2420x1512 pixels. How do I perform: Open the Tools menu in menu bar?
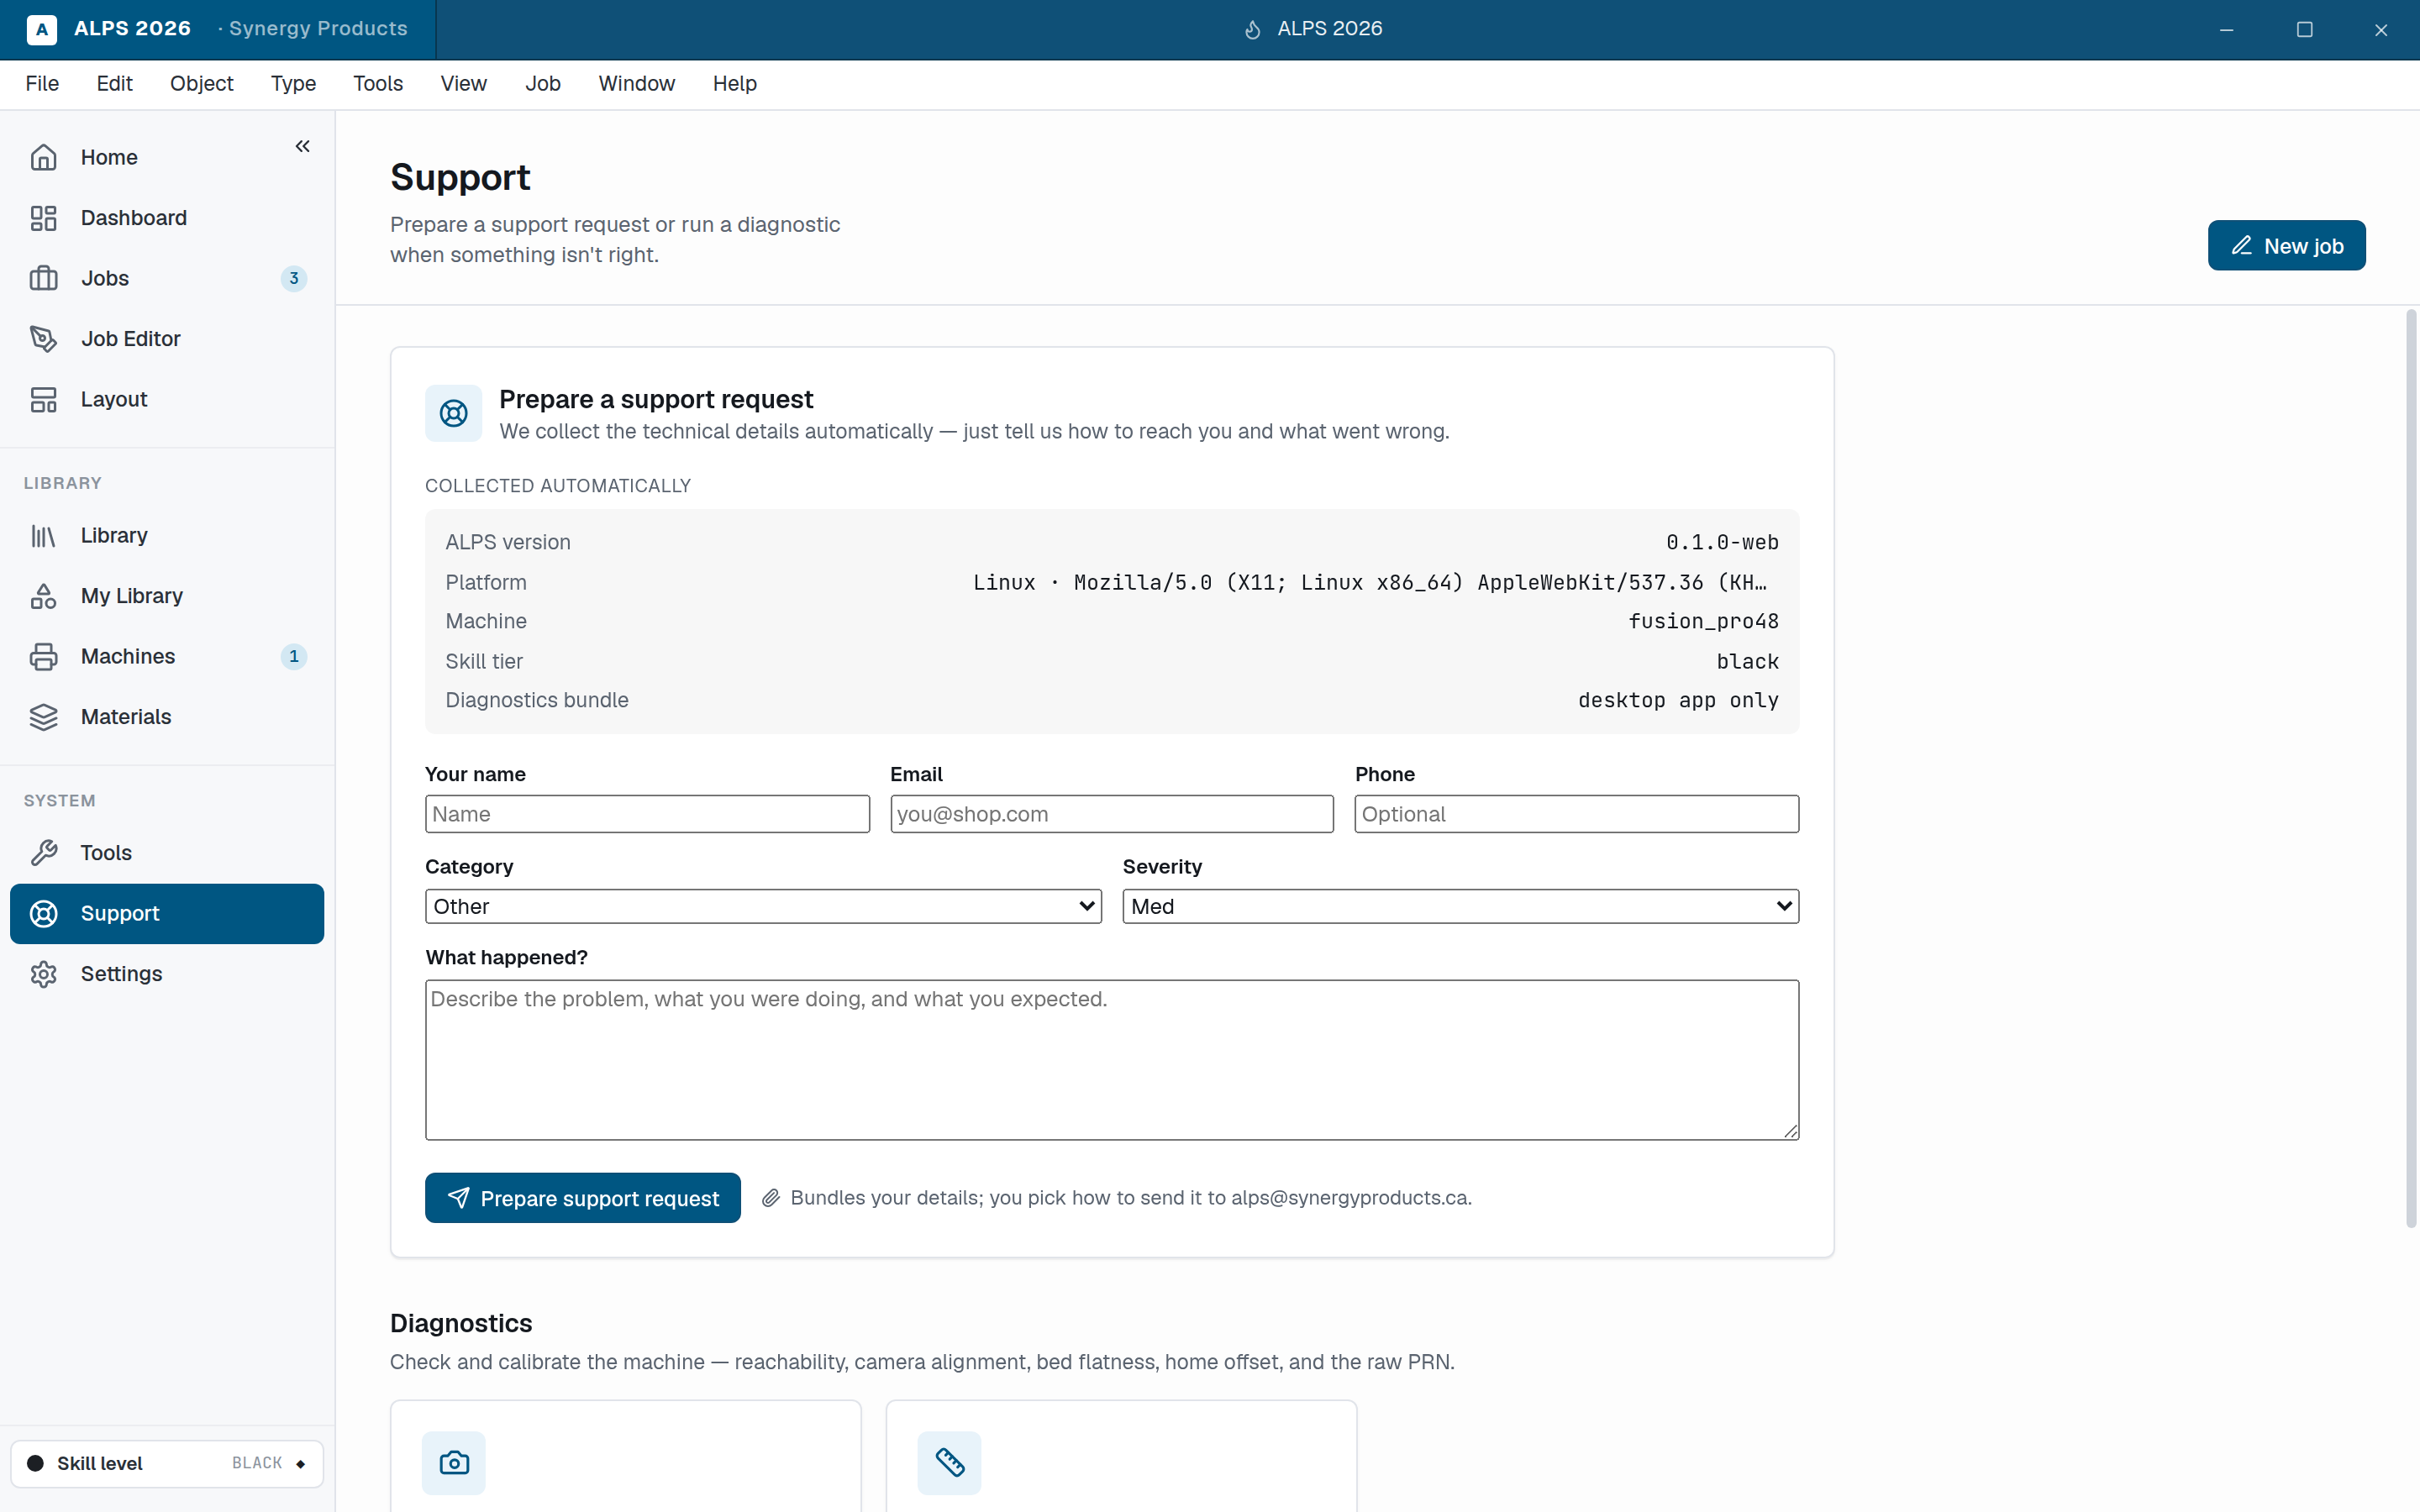tap(378, 84)
